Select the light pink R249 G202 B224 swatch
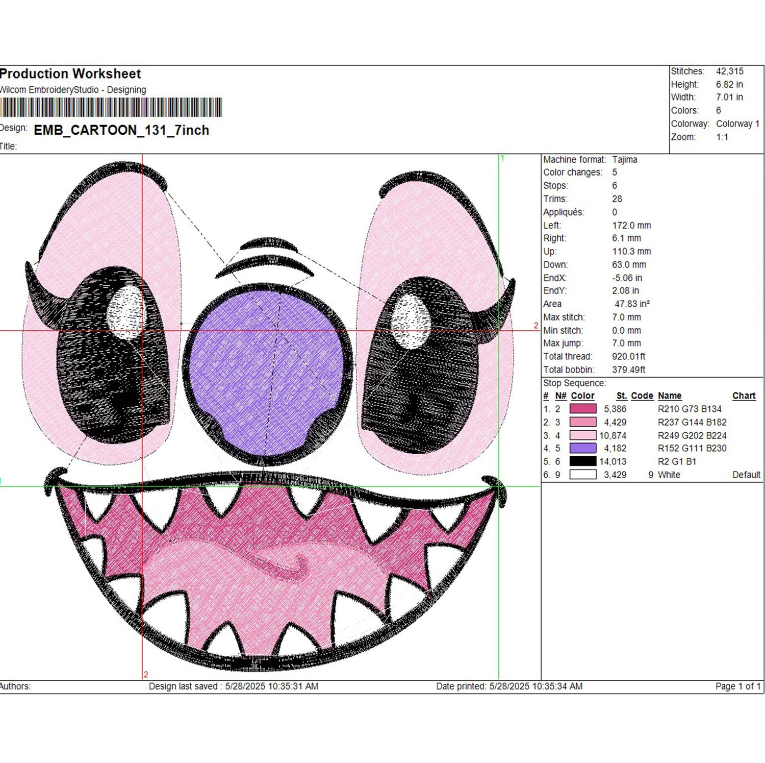Image resolution: width=765 pixels, height=763 pixels. pos(583,435)
